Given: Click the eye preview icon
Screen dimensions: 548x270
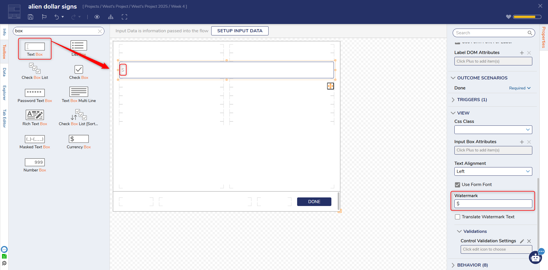Looking at the screenshot, I should click(x=97, y=17).
